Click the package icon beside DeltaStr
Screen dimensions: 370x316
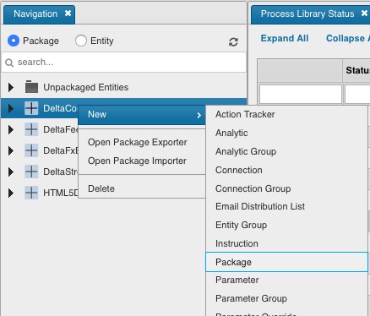[31, 172]
